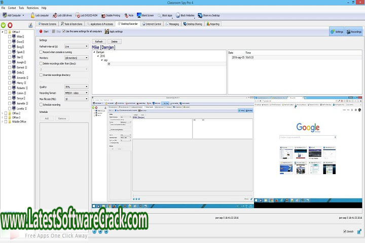Tick the checkbox next to Mike
Image resolution: width=365 pixels, height=243 pixels.
coord(9,37)
